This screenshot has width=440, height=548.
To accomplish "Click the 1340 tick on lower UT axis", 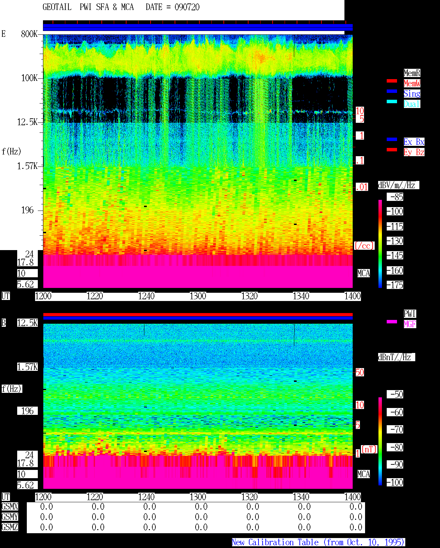I will click(301, 497).
